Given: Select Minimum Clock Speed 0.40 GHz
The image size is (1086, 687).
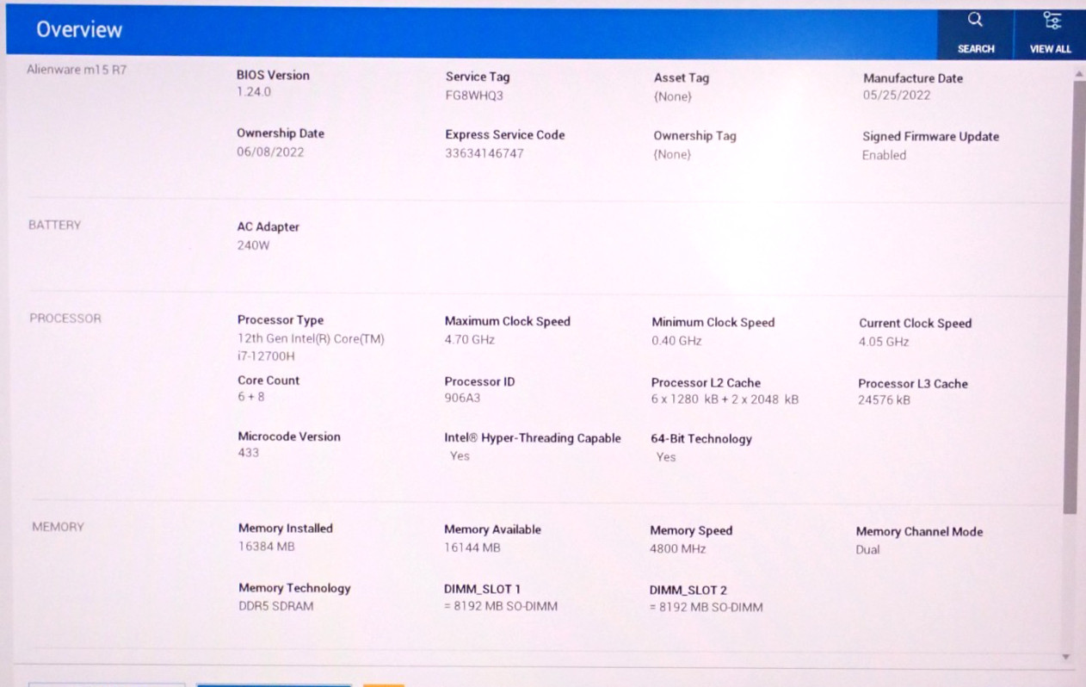Looking at the screenshot, I should pos(676,341).
